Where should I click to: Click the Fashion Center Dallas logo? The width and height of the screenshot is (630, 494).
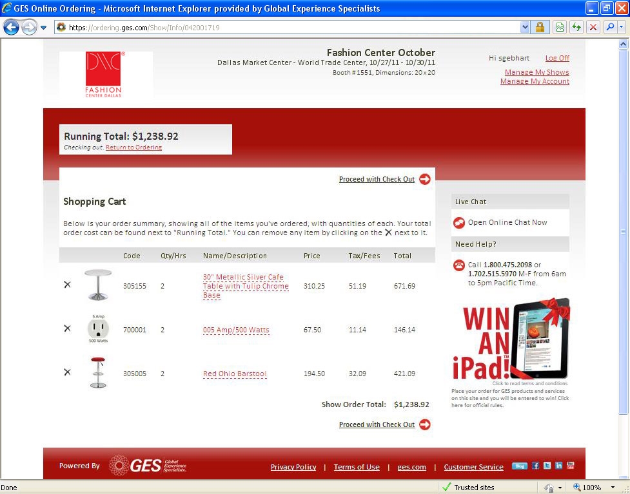pyautogui.click(x=103, y=74)
